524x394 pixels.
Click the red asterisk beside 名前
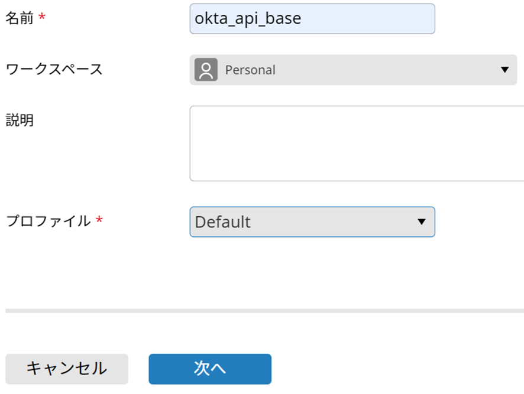pos(41,19)
